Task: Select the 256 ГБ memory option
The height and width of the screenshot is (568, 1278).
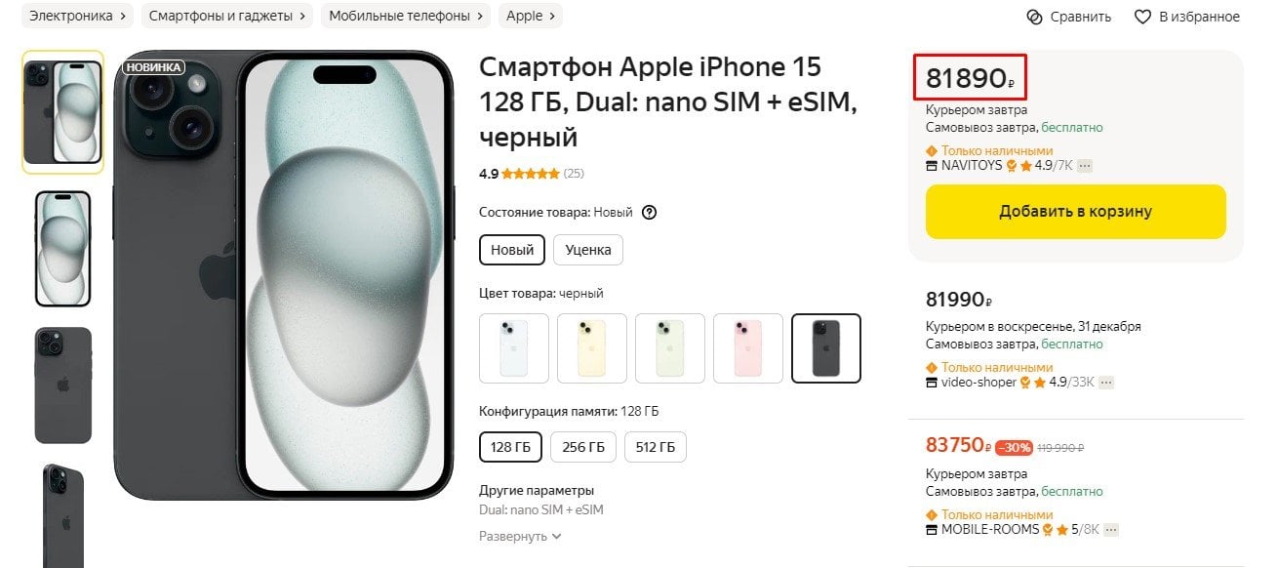Action: 583,447
